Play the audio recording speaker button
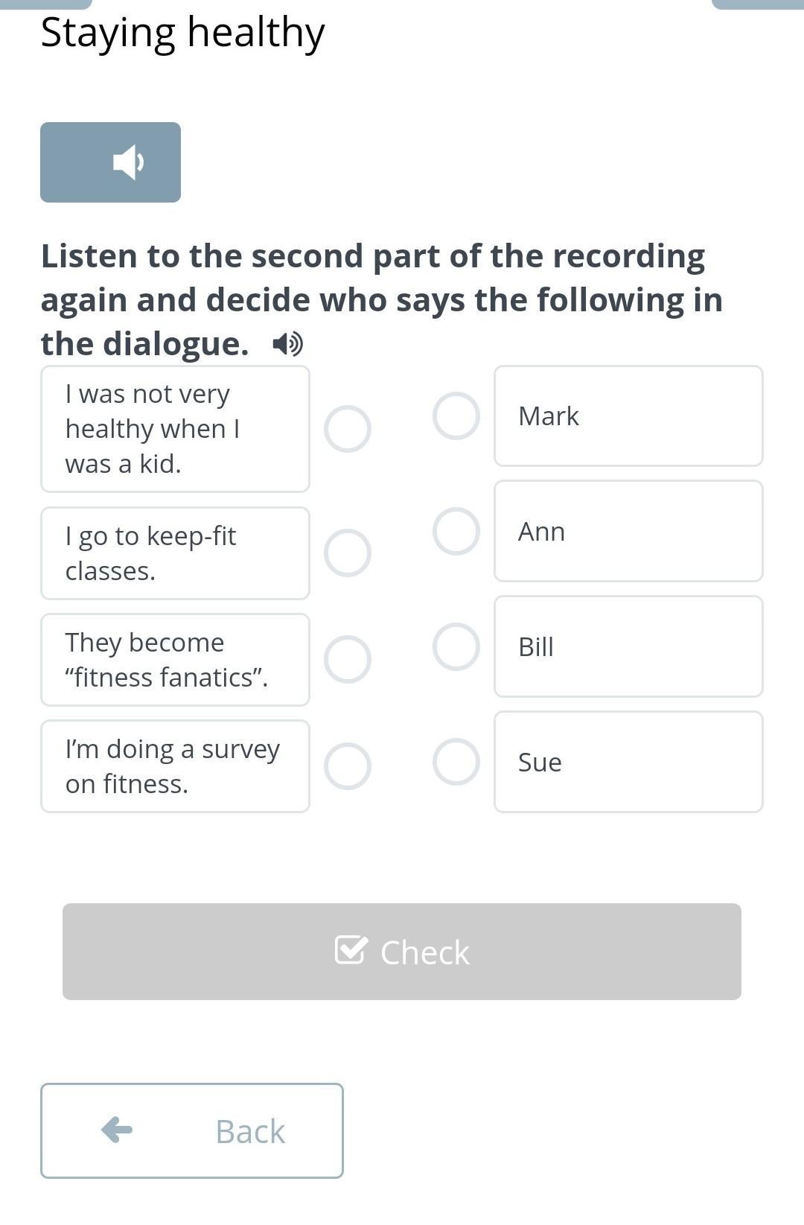Viewport: 804px width, 1225px height. pyautogui.click(x=110, y=162)
